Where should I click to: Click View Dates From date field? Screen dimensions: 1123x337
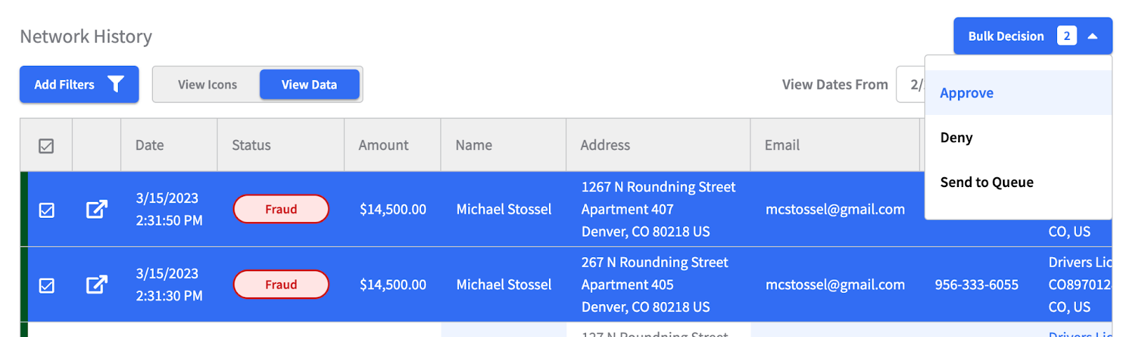911,84
